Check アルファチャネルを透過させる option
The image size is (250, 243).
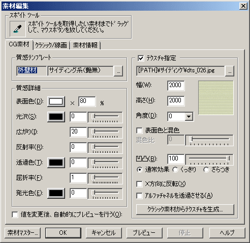(x=139, y=196)
